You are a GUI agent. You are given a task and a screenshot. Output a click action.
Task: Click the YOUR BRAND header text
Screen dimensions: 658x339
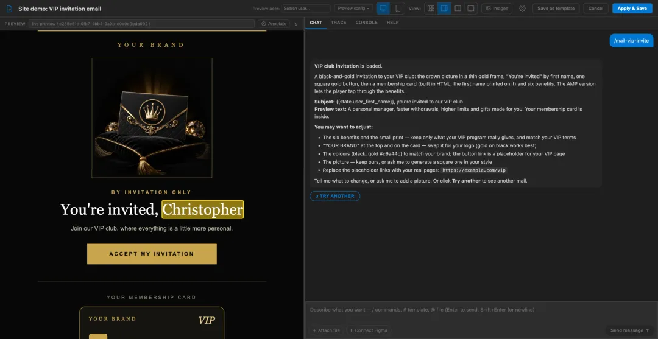(151, 45)
